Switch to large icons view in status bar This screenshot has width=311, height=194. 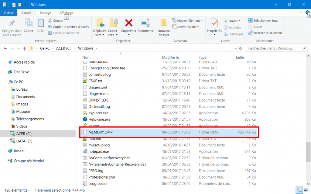(x=306, y=190)
